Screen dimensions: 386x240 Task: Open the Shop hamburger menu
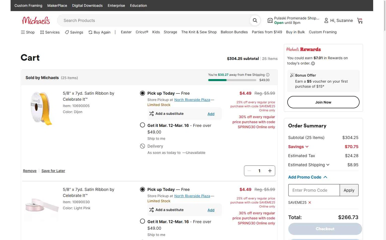coord(28,32)
